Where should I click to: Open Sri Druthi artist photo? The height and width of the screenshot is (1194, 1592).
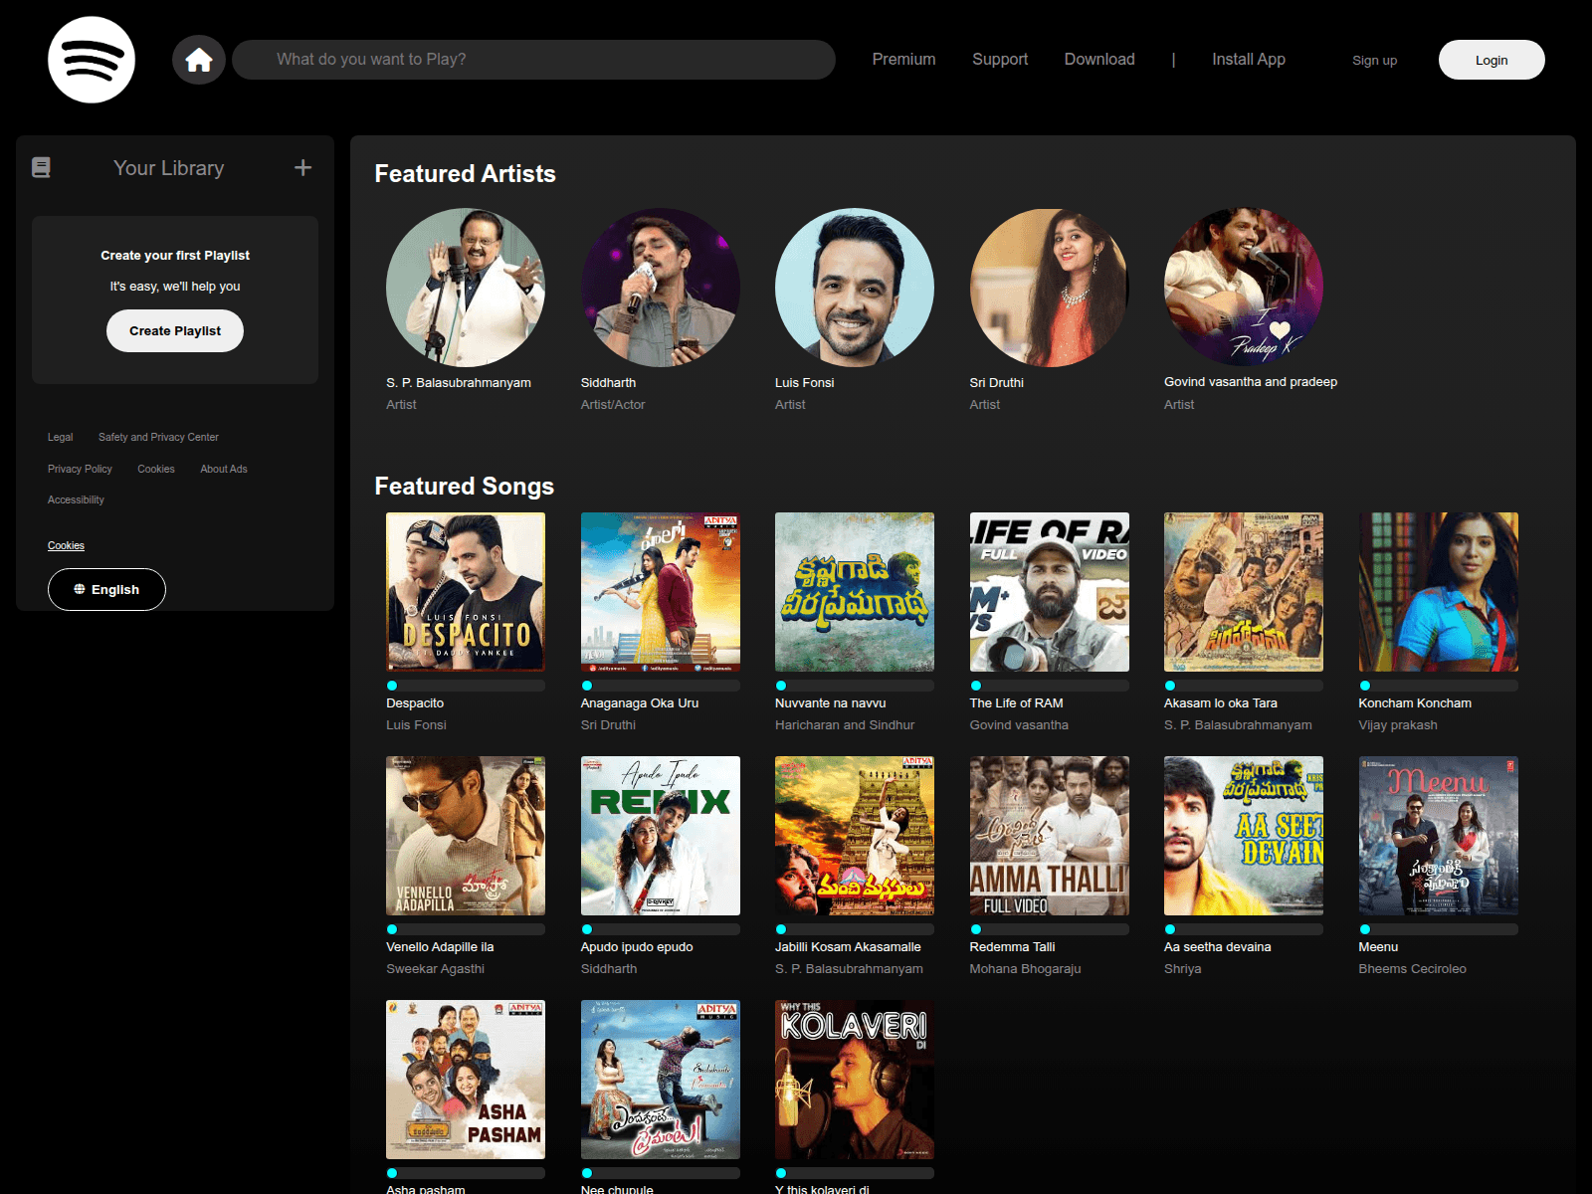pos(1050,288)
